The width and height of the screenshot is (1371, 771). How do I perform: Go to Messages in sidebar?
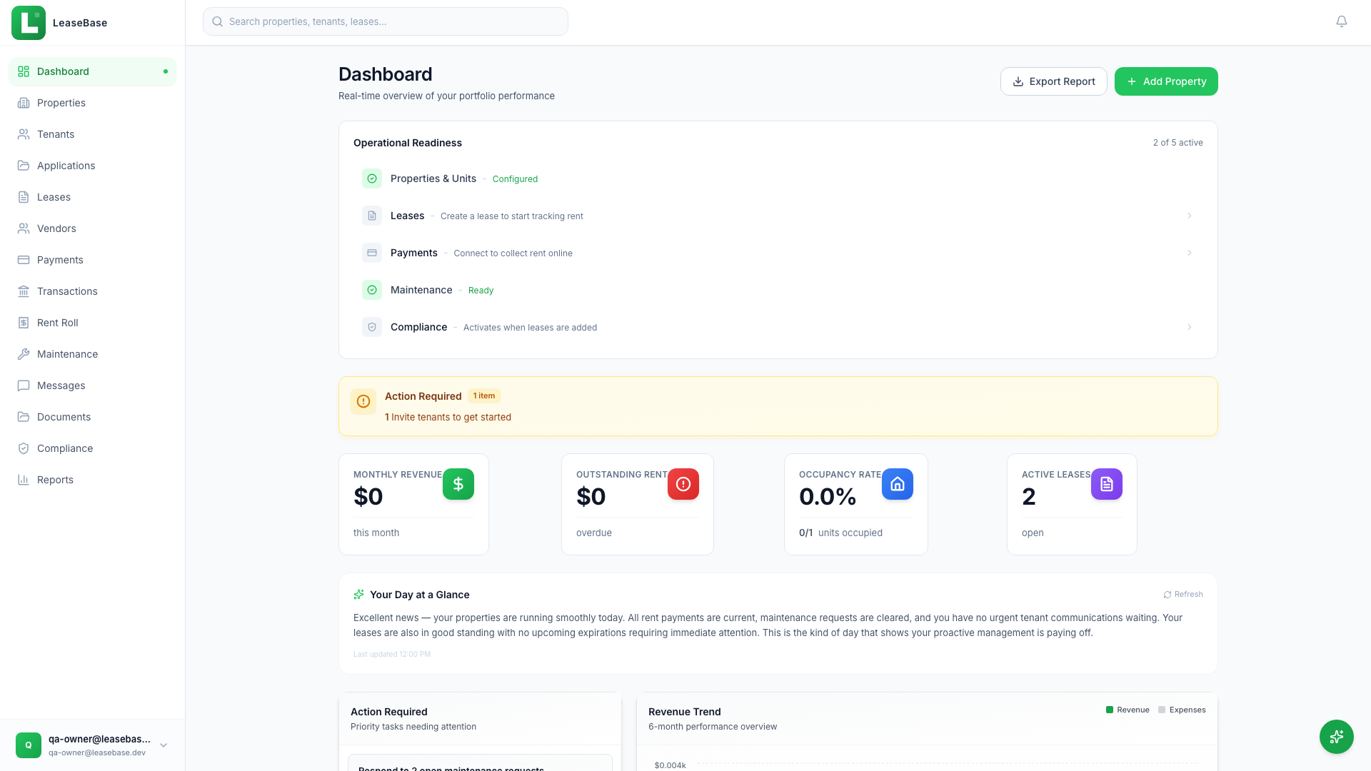(92, 385)
